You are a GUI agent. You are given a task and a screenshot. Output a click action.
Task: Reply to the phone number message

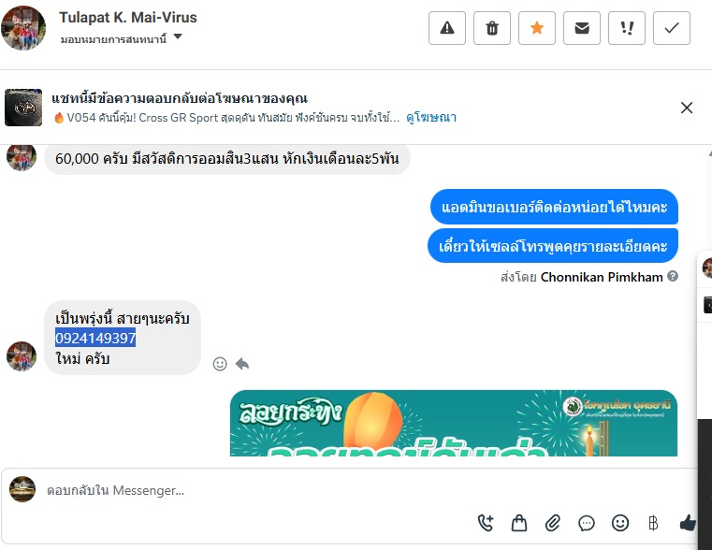coord(242,364)
